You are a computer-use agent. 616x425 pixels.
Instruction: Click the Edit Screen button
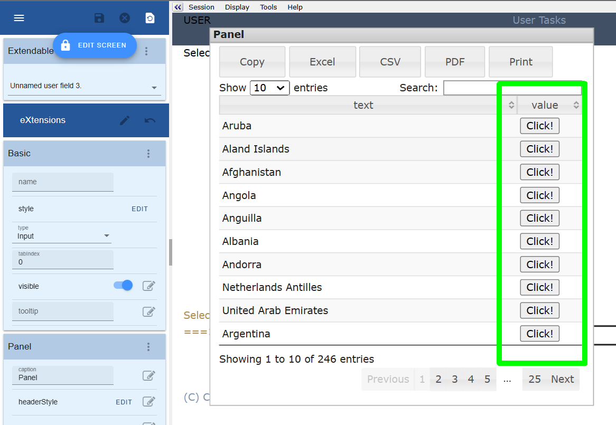[x=95, y=45]
